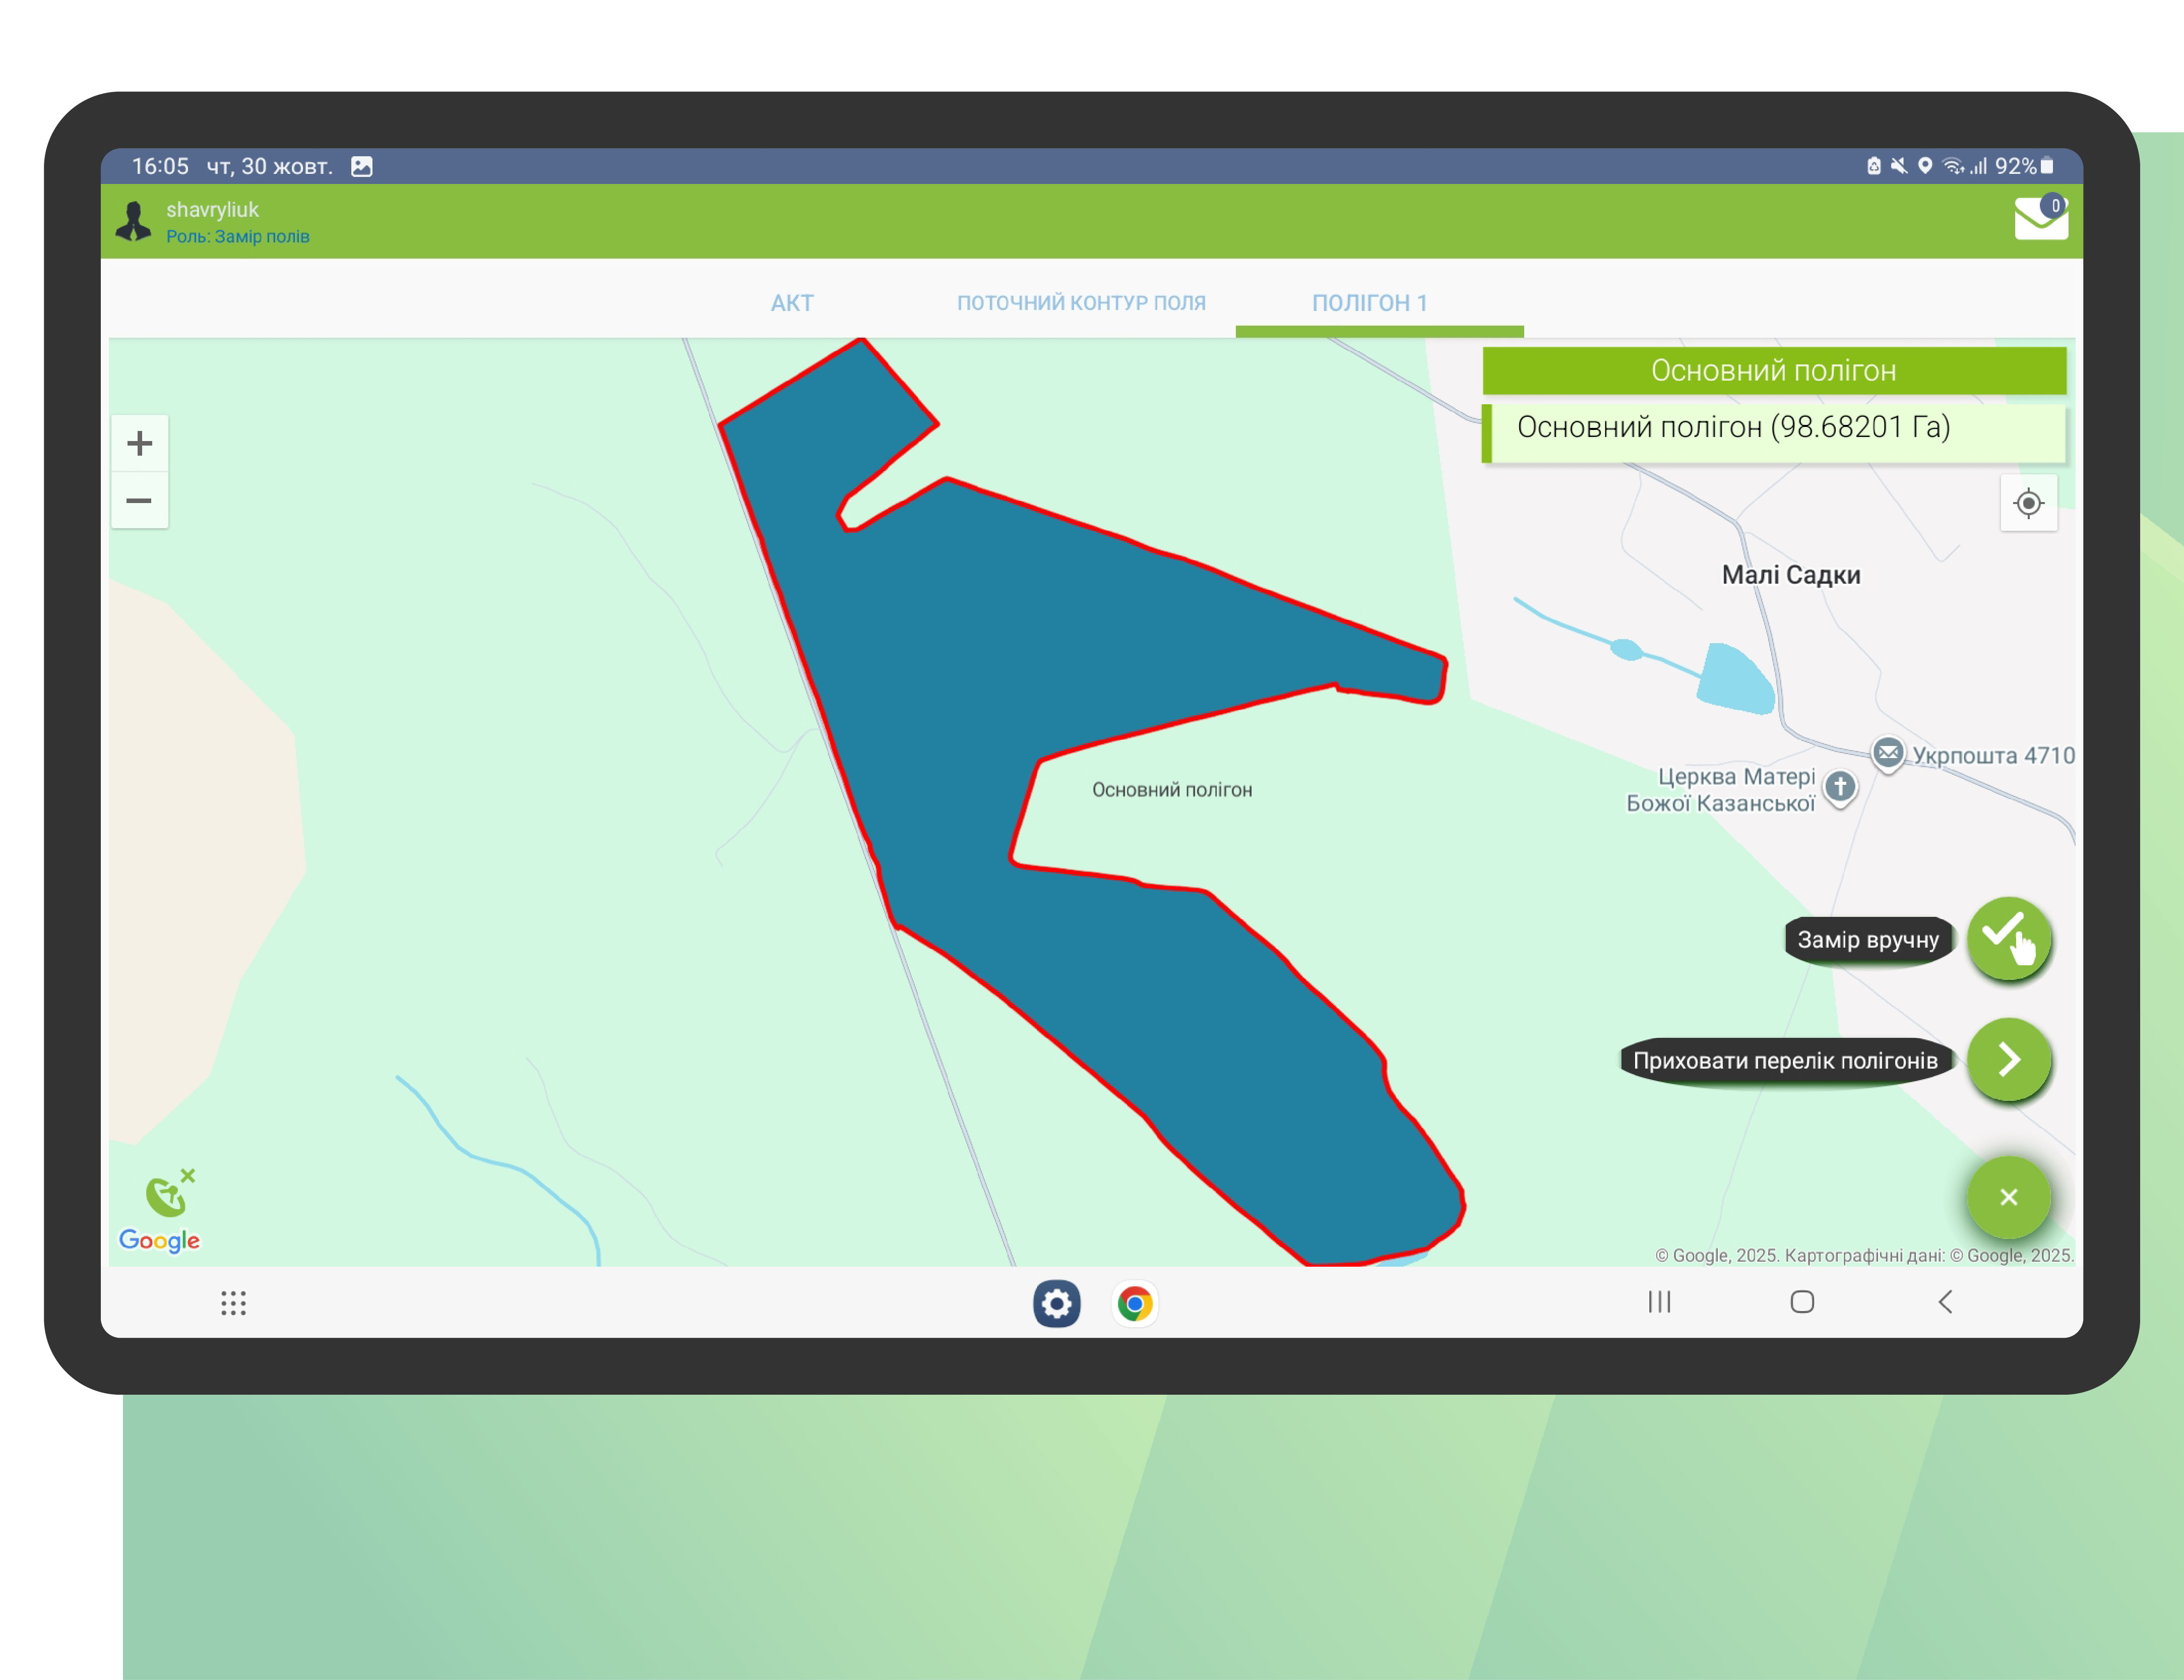Click the Замір вручну label
This screenshot has height=1680, width=2184.
[x=1867, y=940]
